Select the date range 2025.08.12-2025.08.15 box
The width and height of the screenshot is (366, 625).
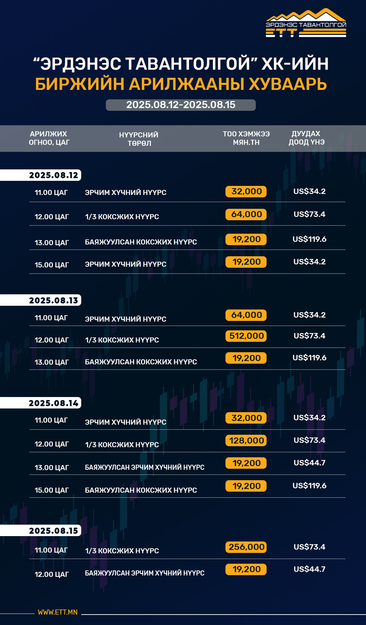(x=181, y=105)
